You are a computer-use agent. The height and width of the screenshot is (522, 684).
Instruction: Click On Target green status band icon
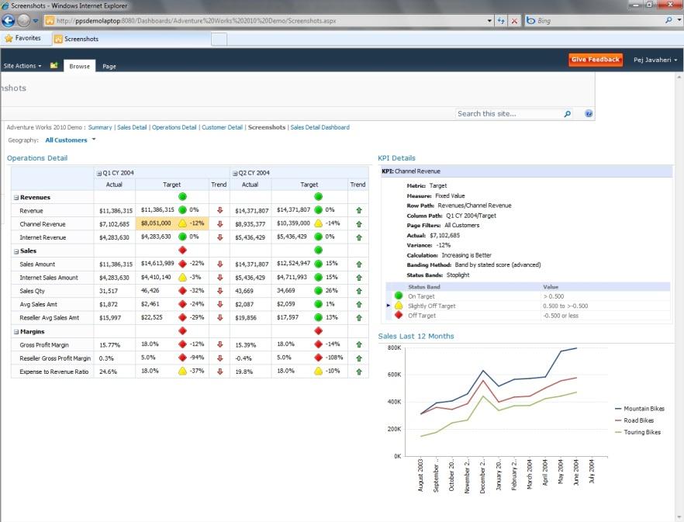(x=399, y=296)
